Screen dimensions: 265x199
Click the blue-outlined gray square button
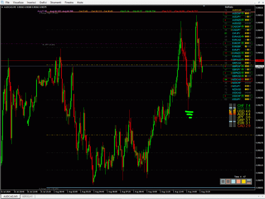click(x=223, y=182)
